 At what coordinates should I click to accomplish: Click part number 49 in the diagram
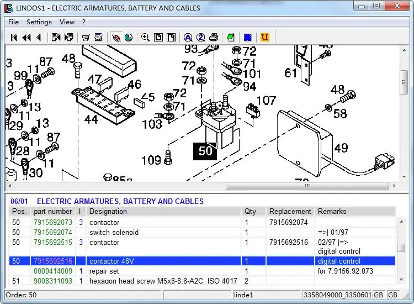pyautogui.click(x=341, y=148)
